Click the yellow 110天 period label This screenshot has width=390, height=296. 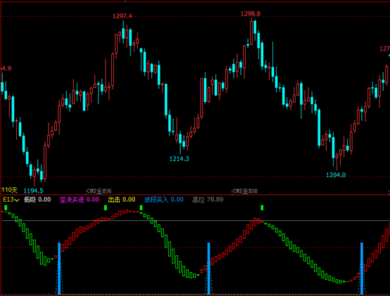point(9,191)
